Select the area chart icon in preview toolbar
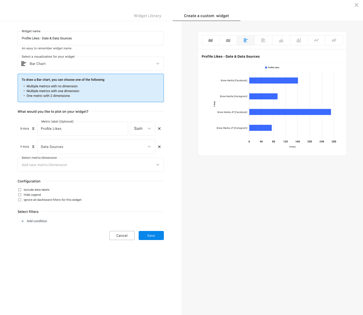363x315 pixels. [210, 40]
